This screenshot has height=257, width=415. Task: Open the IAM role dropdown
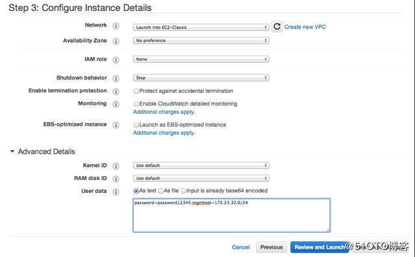tap(201, 59)
